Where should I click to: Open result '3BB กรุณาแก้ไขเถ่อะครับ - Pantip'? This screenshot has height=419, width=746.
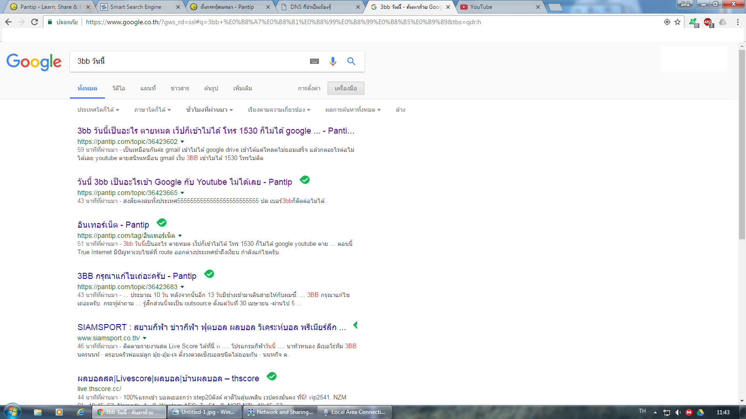[x=137, y=276]
